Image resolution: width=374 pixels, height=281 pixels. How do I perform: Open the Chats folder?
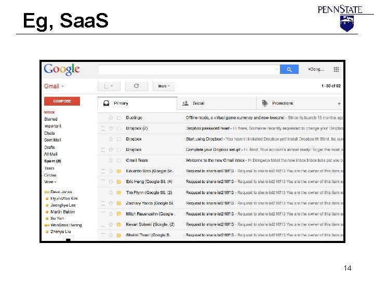tap(49, 133)
